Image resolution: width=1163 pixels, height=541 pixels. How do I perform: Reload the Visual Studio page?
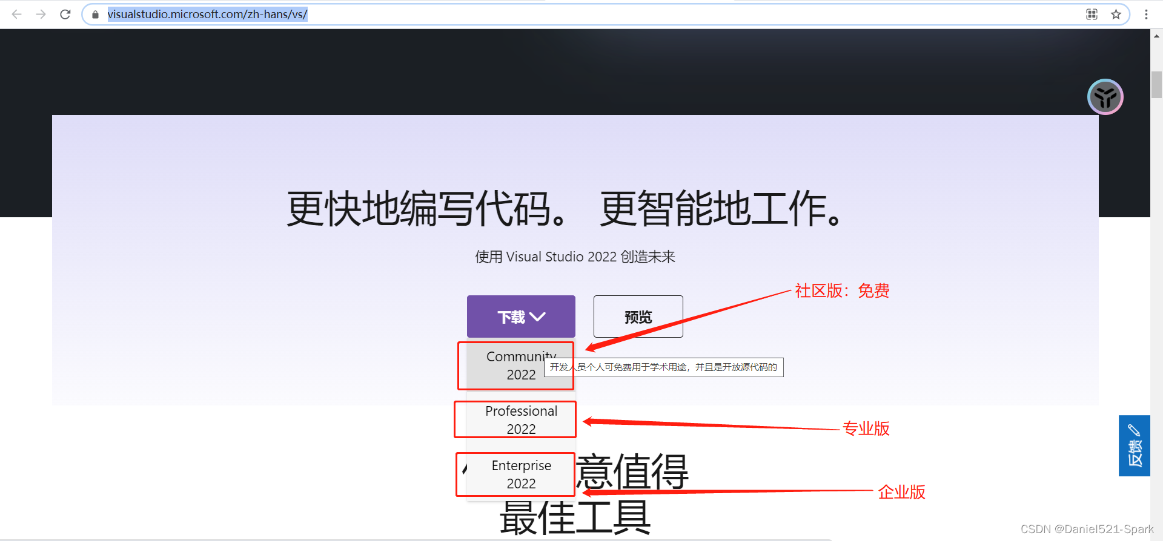click(65, 14)
